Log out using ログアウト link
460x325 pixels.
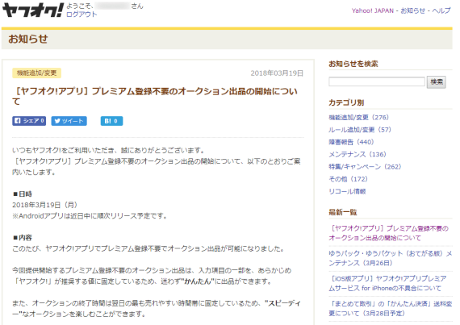pos(82,15)
